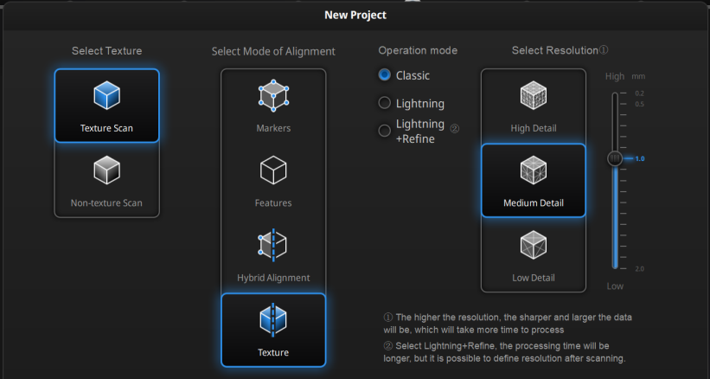Click the info symbol beside Select Resolution
The height and width of the screenshot is (379, 710).
(604, 50)
